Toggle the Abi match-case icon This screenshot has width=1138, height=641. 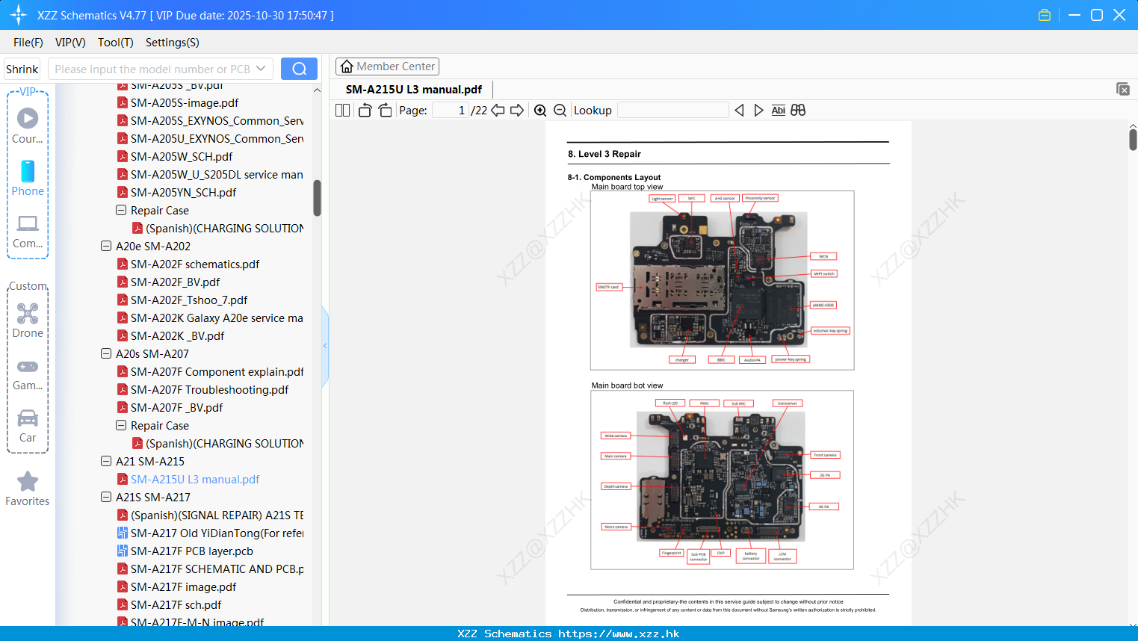click(778, 110)
